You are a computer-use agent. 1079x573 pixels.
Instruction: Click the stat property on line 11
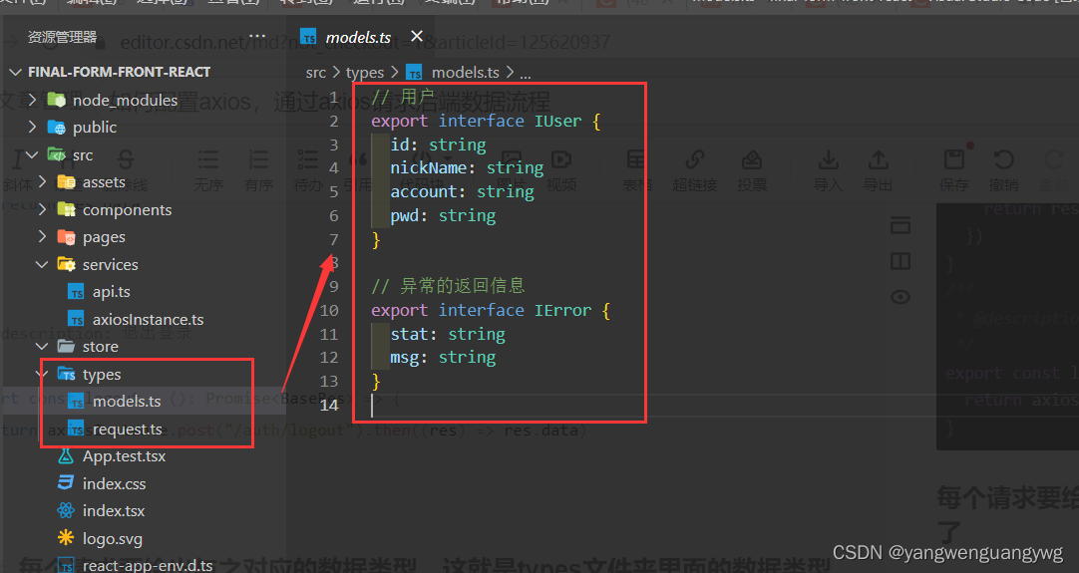pyautogui.click(x=410, y=334)
